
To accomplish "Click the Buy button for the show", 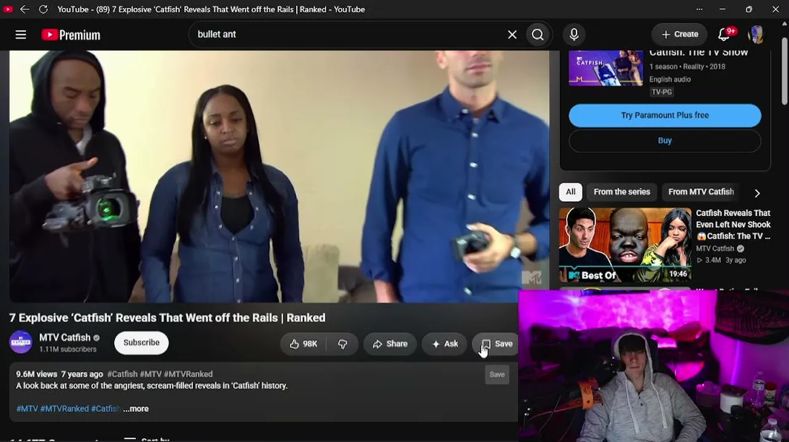I will [665, 141].
